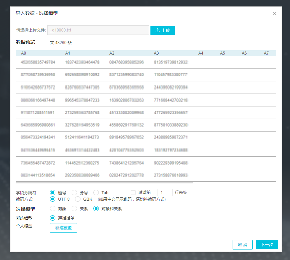Click the A6 column header

tap(244, 53)
